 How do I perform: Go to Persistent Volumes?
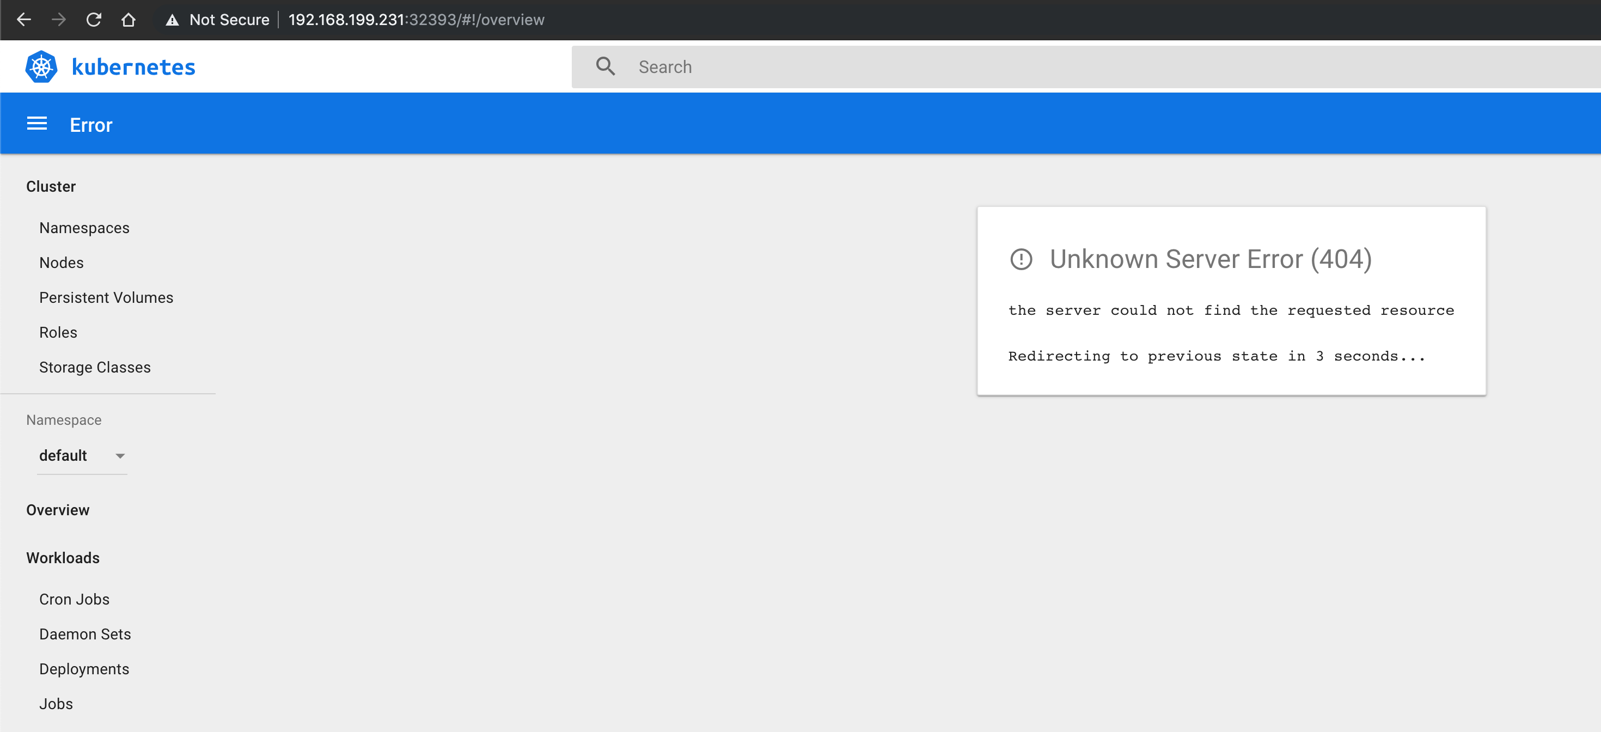click(x=106, y=297)
